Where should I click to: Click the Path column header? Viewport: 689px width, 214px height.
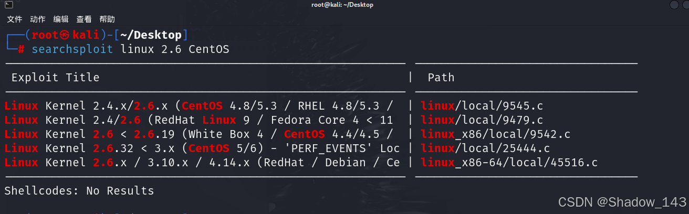pos(441,78)
